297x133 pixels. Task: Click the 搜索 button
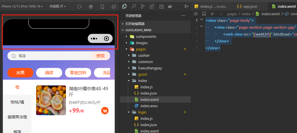click(x=100, y=56)
